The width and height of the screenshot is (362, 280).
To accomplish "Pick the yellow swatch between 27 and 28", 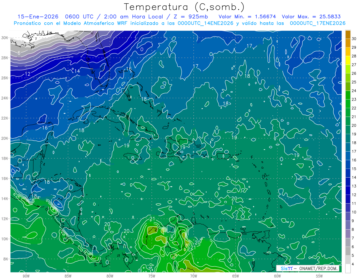I will pyautogui.click(x=348, y=60).
